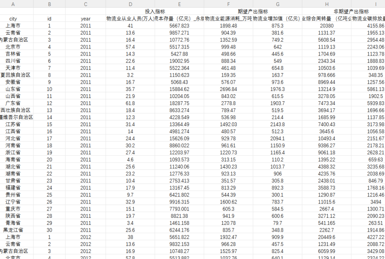Select the 6421.802 cell
The image size is (385, 259).
(179, 195)
